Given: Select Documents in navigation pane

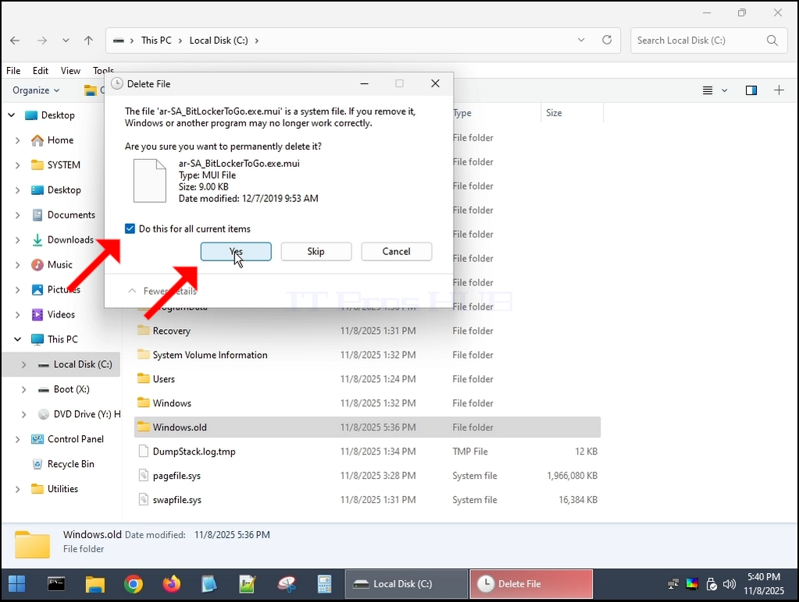Looking at the screenshot, I should [71, 214].
